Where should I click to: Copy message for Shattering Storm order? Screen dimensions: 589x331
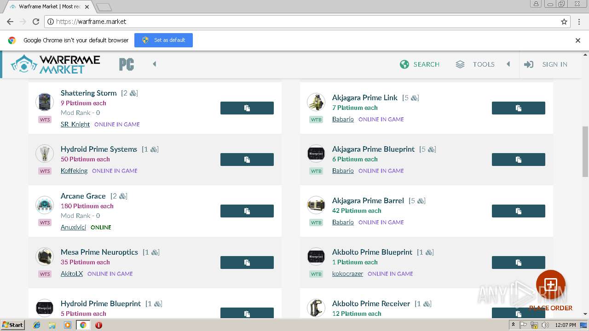coord(247,108)
